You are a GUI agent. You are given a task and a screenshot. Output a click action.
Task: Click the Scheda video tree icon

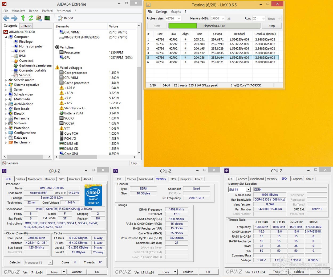click(11, 94)
